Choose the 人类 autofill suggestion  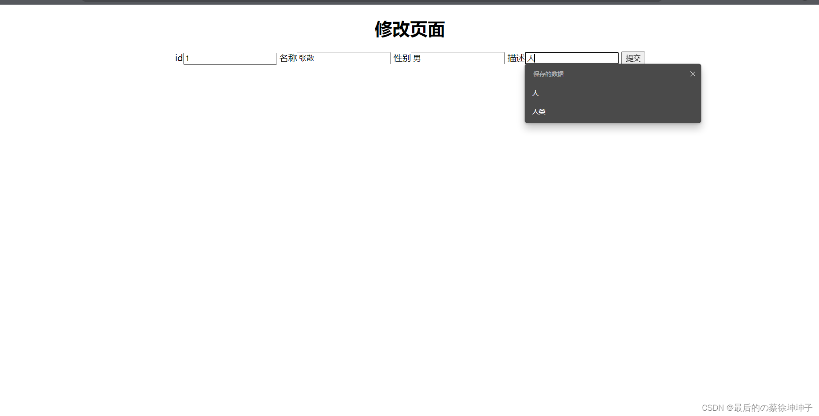tap(612, 112)
